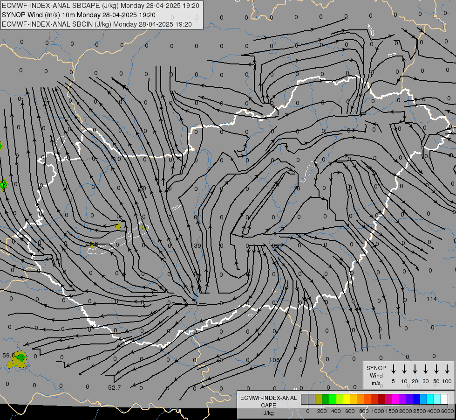Click the 6000 tick label in CAPE legend
The image size is (456, 420).
click(448, 411)
